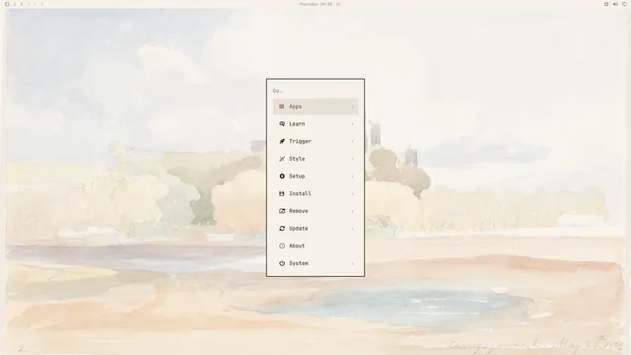Expand the Trigger submenu chevron
This screenshot has height=355, width=631.
[353, 141]
